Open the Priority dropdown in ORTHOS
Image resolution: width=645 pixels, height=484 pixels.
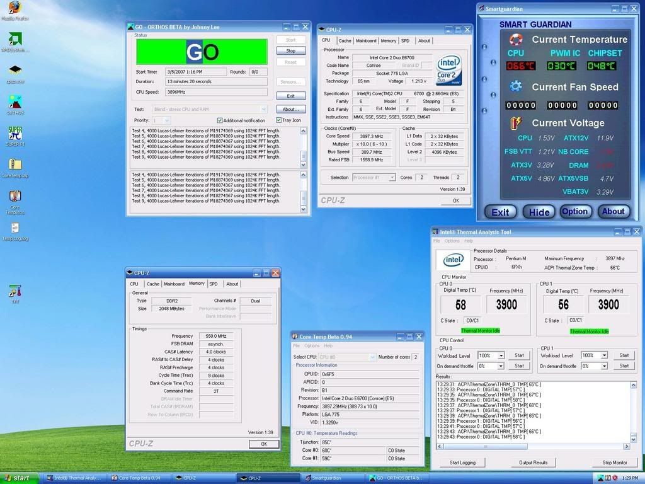pyautogui.click(x=166, y=120)
